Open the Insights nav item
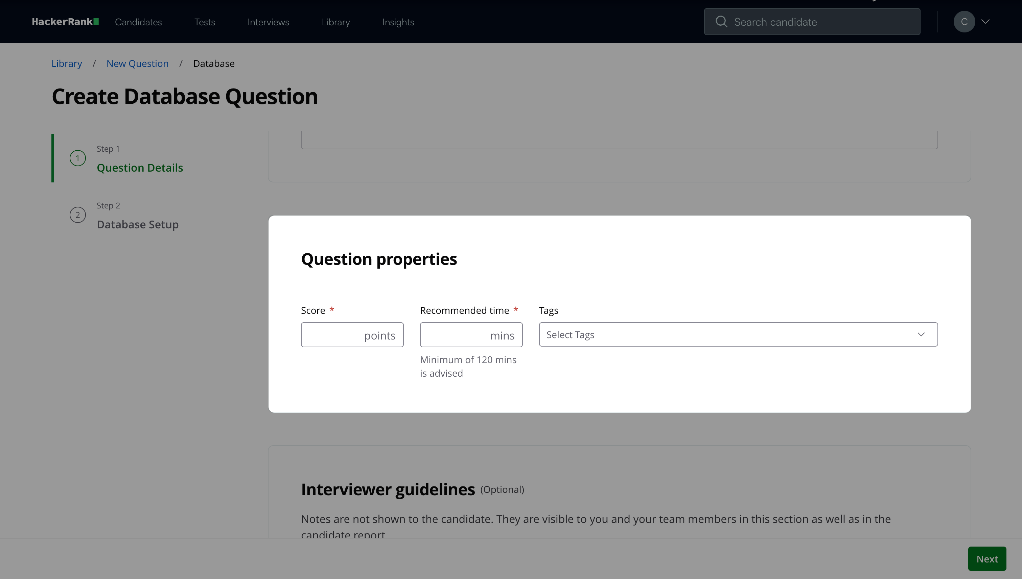Image resolution: width=1022 pixels, height=579 pixels. 398,22
